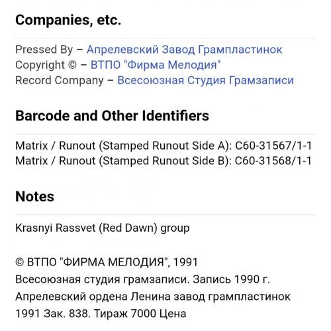This screenshot has width=331, height=331.
Task: Select the Stamped Runout Side B label
Action: click(x=165, y=161)
